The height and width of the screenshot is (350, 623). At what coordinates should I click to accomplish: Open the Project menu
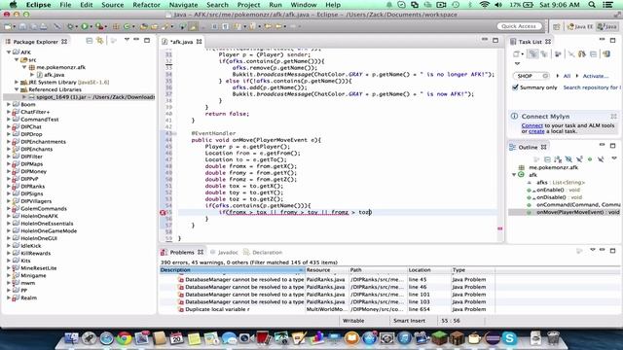coord(248,5)
